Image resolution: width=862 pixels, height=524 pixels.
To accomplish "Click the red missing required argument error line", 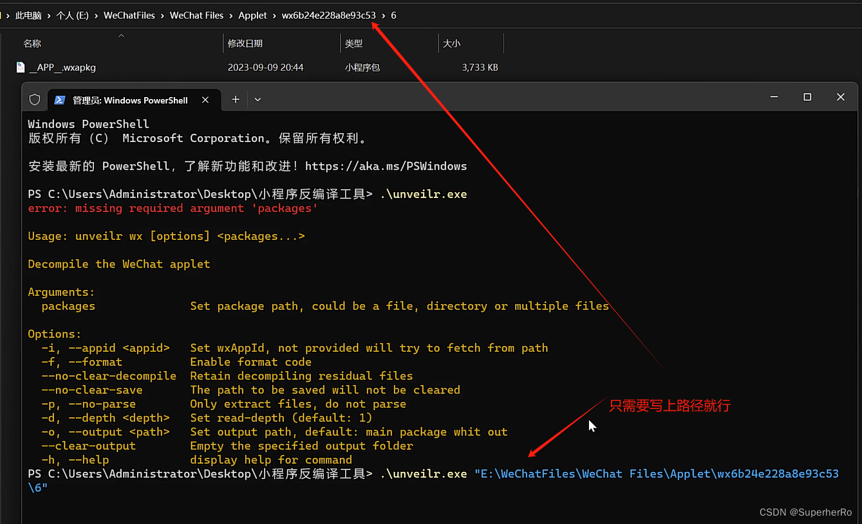I will pyautogui.click(x=173, y=208).
